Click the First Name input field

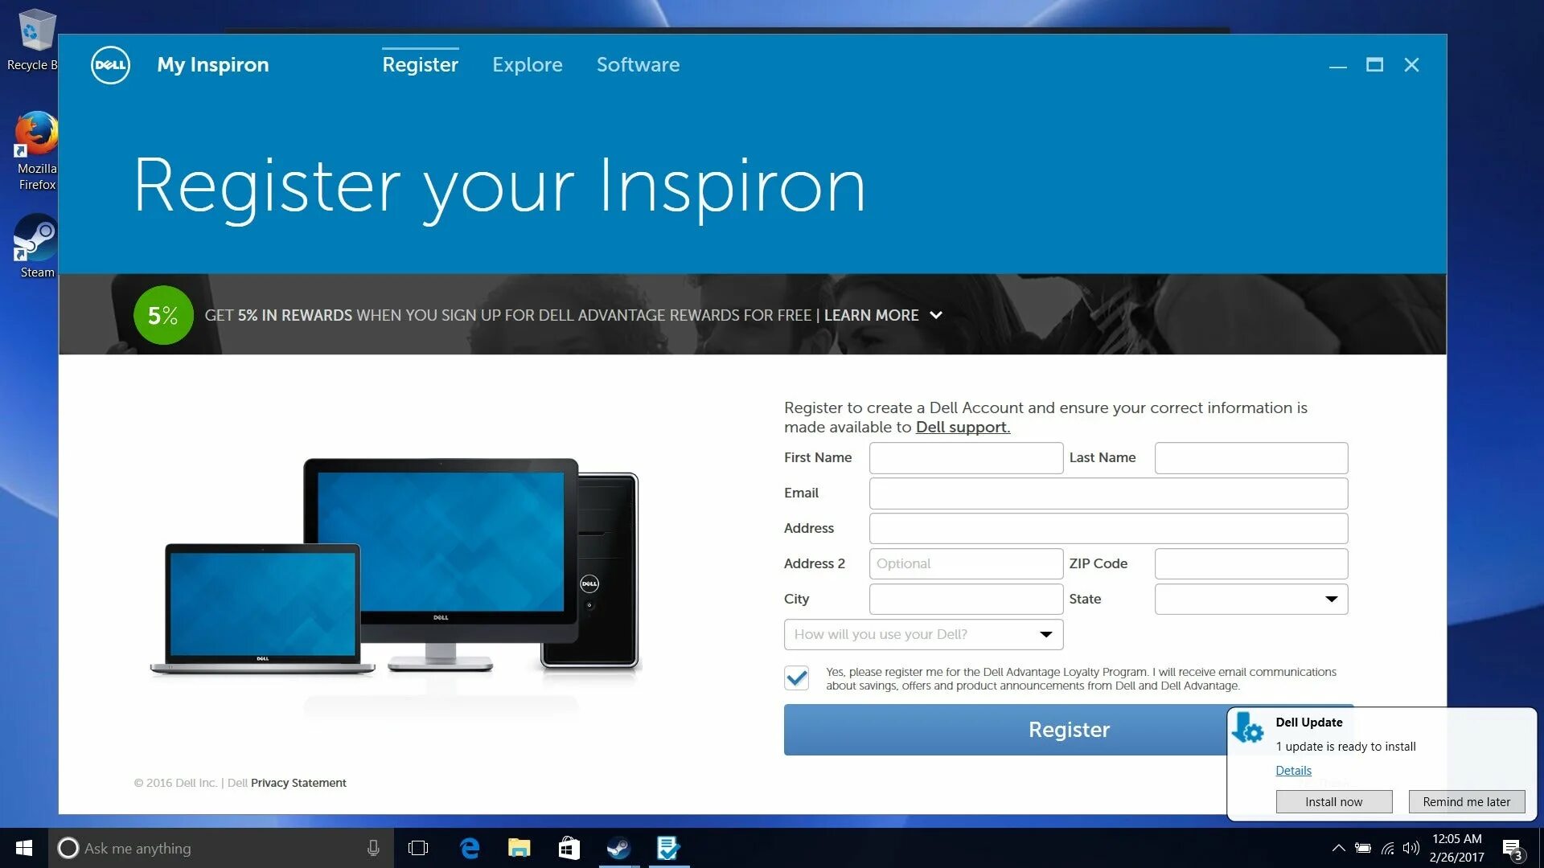click(966, 458)
